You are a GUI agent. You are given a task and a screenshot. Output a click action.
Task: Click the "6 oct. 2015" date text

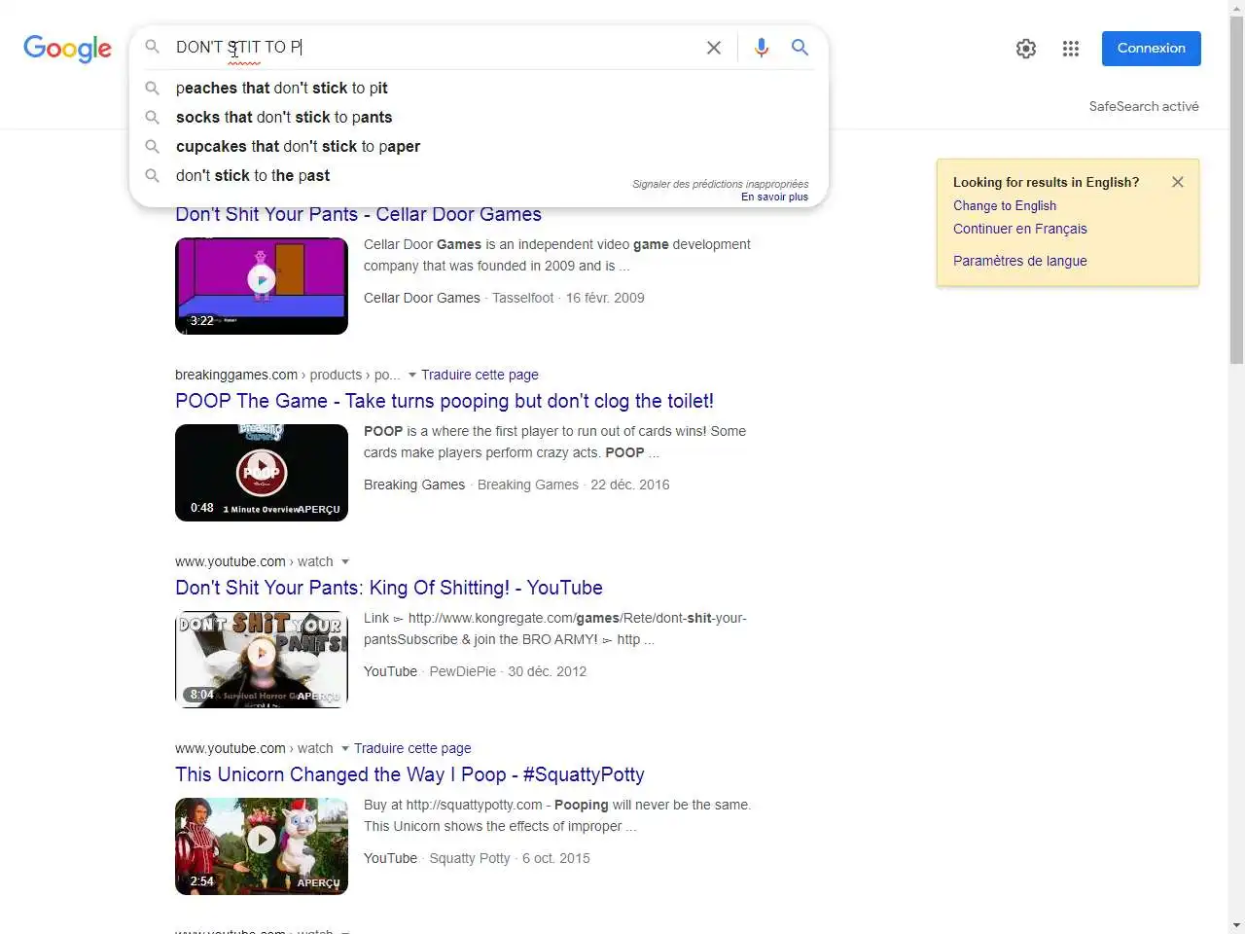click(556, 858)
